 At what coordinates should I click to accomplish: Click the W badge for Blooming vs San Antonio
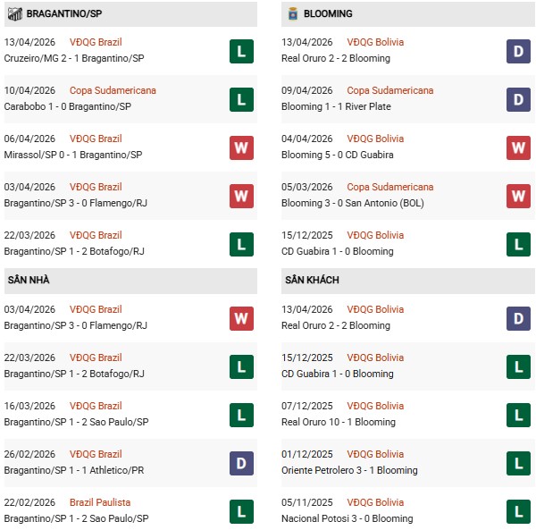click(519, 196)
